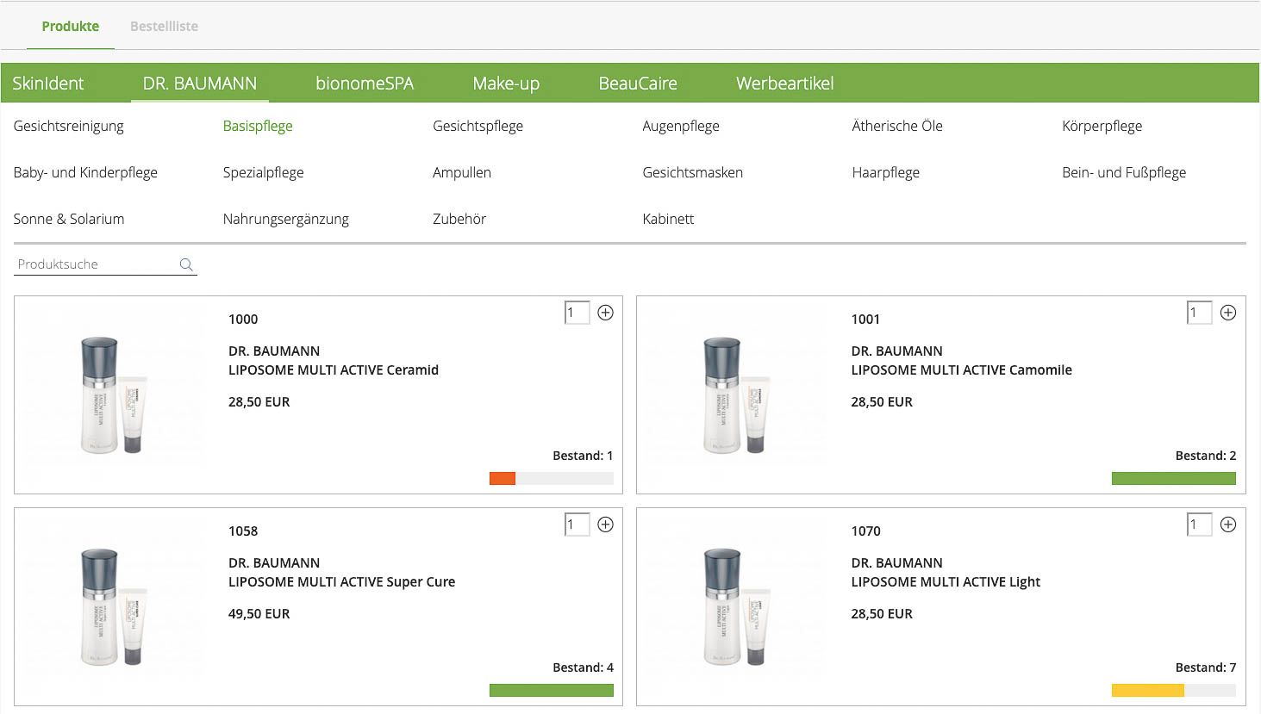Open the BeauCaire brand tab
Image resolution: width=1261 pixels, height=714 pixels.
coord(638,84)
